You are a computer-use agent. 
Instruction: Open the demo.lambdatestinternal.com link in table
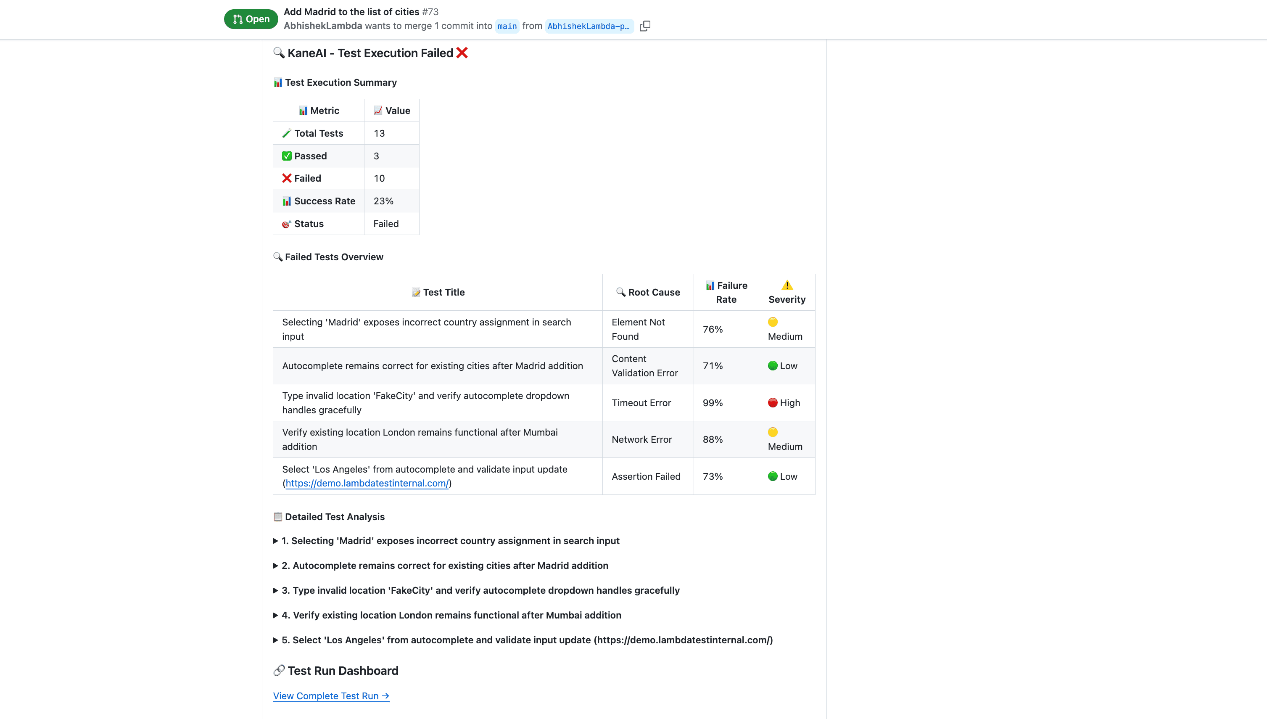(x=367, y=484)
